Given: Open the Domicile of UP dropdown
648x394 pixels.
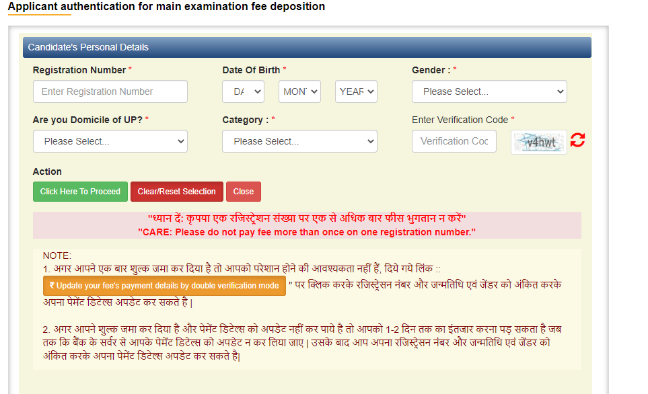Looking at the screenshot, I should pyautogui.click(x=110, y=141).
